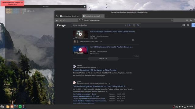Click the Firefox taskbar icon
This screenshot has height=109, width=195.
tap(12, 107)
